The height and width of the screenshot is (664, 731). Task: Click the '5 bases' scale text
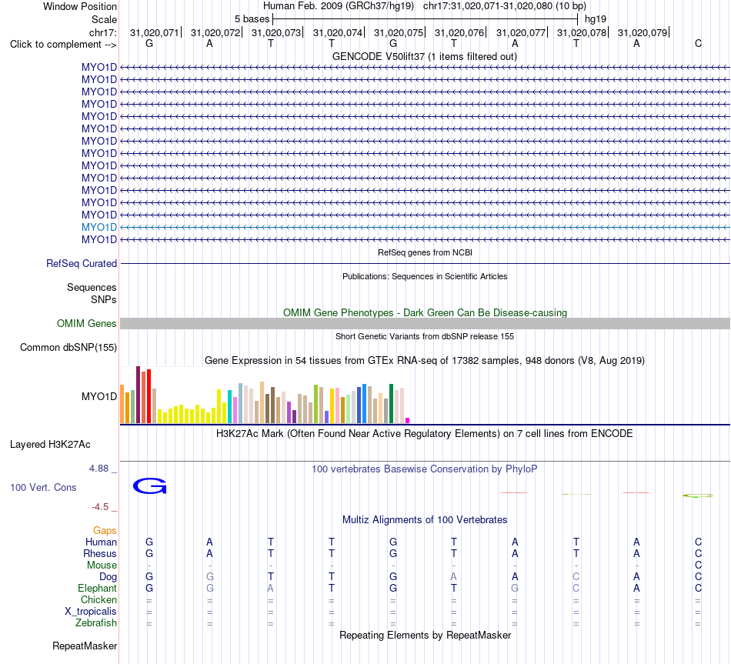click(252, 19)
